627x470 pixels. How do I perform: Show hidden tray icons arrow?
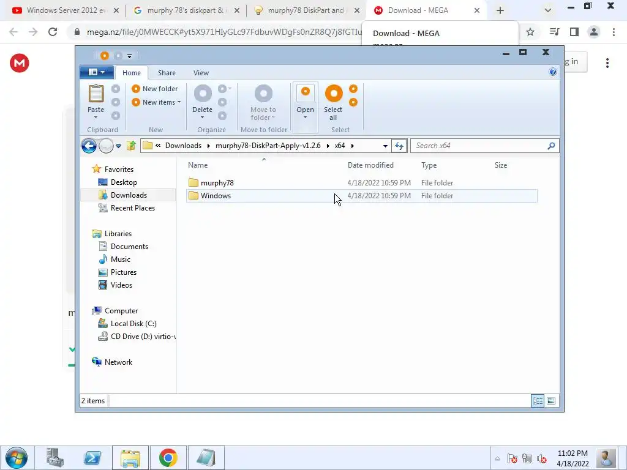tap(497, 458)
